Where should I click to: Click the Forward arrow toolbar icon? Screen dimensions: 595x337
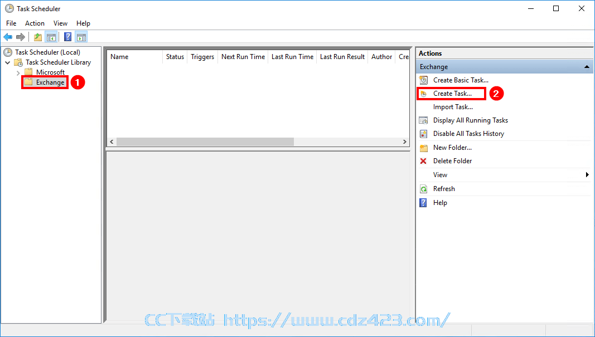[21, 37]
